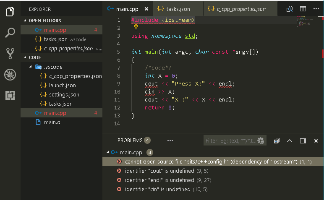Click the 'cin >> x;' code line
This screenshot has width=324, height=200.
(159, 92)
